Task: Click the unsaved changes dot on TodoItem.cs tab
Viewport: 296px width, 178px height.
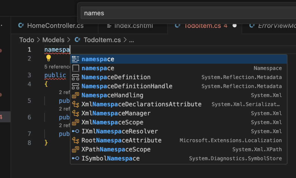Action: pos(235,25)
